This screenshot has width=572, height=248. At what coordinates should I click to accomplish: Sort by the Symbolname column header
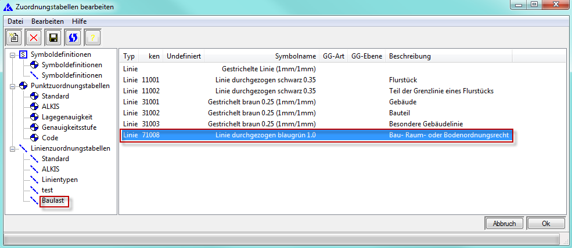click(x=295, y=57)
